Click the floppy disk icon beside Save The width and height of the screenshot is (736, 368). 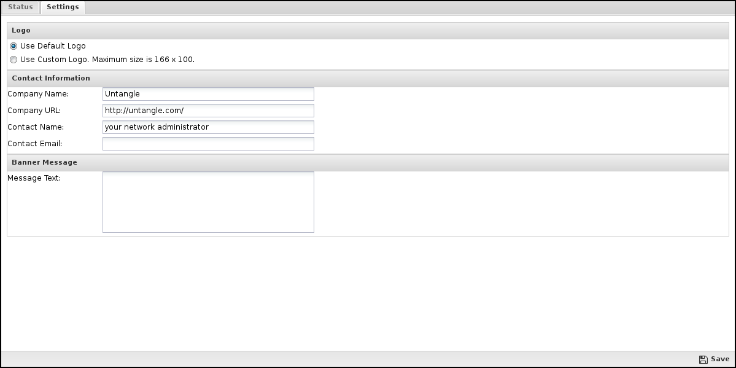703,359
